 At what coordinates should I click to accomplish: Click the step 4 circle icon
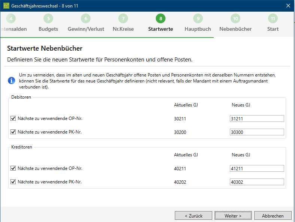pyautogui.click(x=11, y=18)
